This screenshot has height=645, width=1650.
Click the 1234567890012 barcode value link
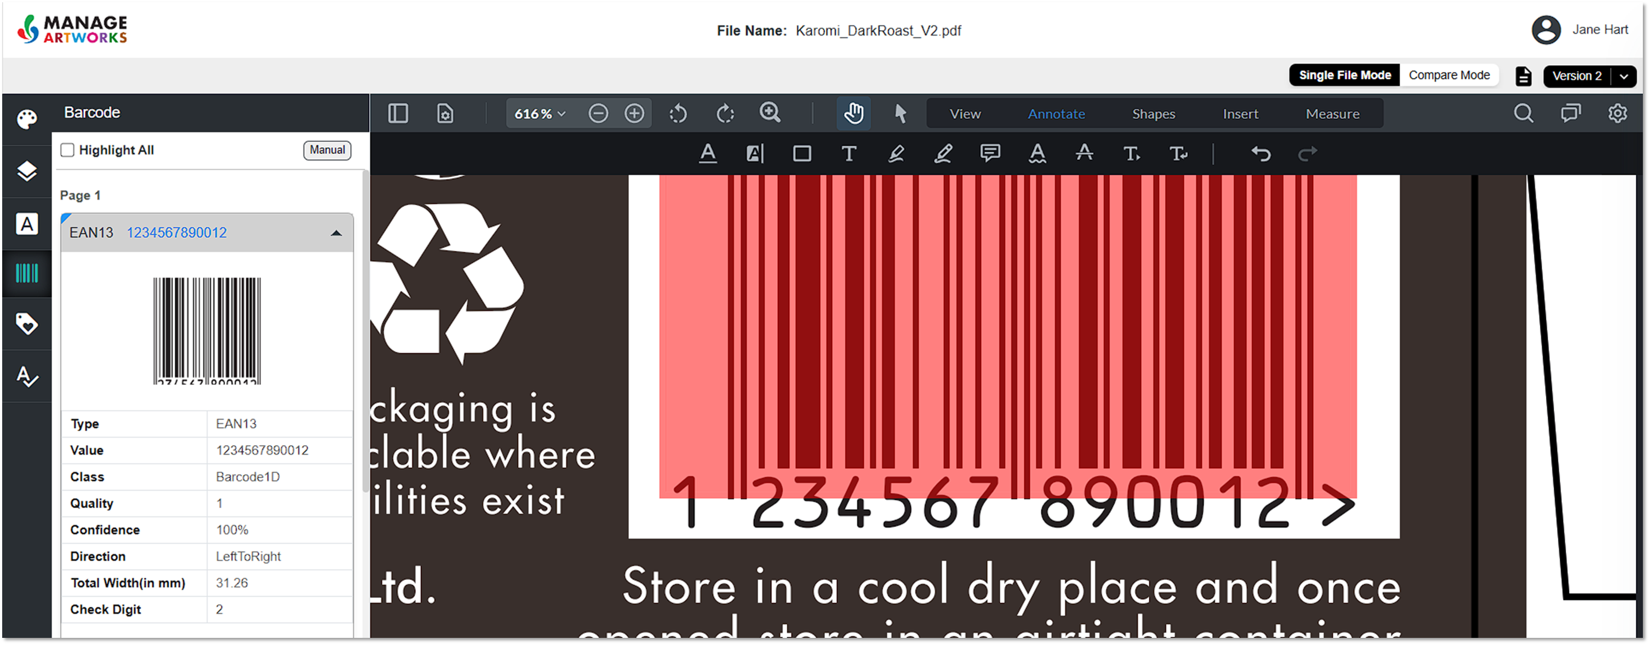pyautogui.click(x=176, y=233)
